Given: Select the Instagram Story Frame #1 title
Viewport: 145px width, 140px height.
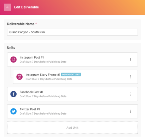Looking at the screenshot, I should pos(43,75).
